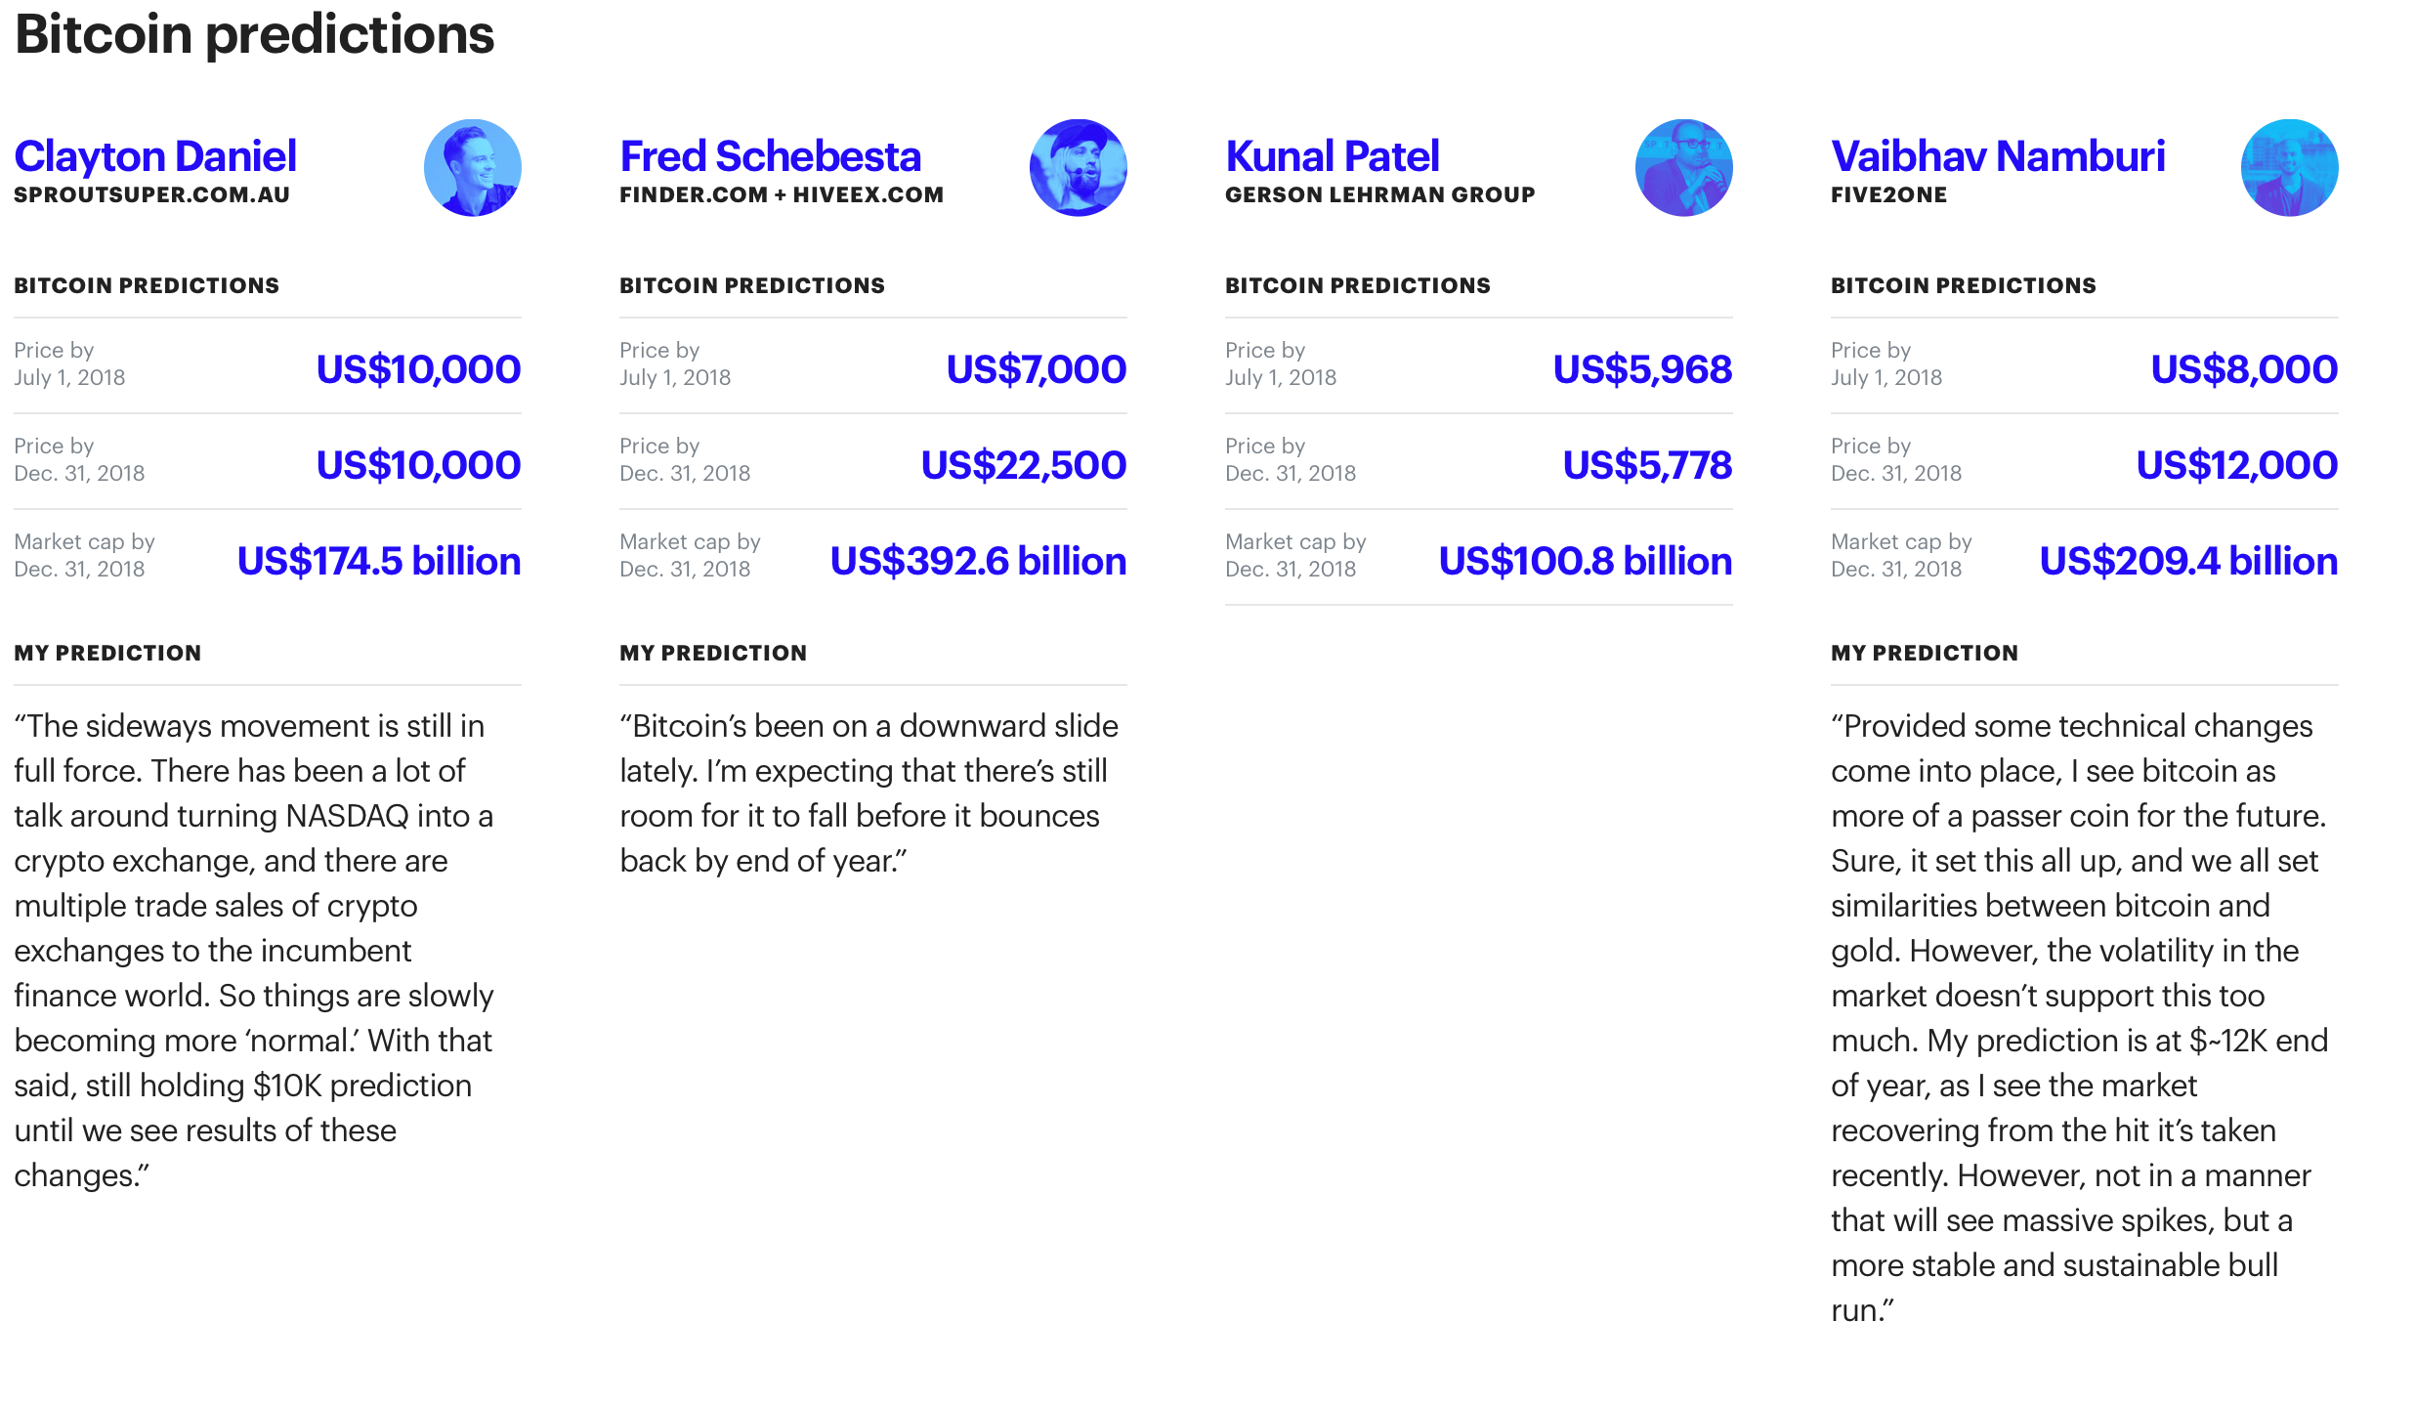The image size is (2415, 1407).
Task: Click Clayton Daniel's profile photo
Action: point(472,168)
